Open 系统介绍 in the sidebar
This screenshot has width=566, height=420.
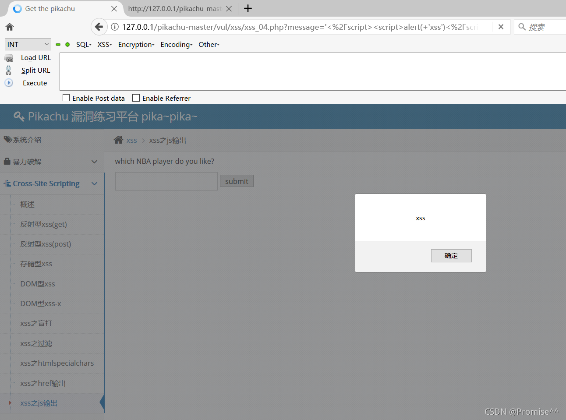pyautogui.click(x=52, y=140)
